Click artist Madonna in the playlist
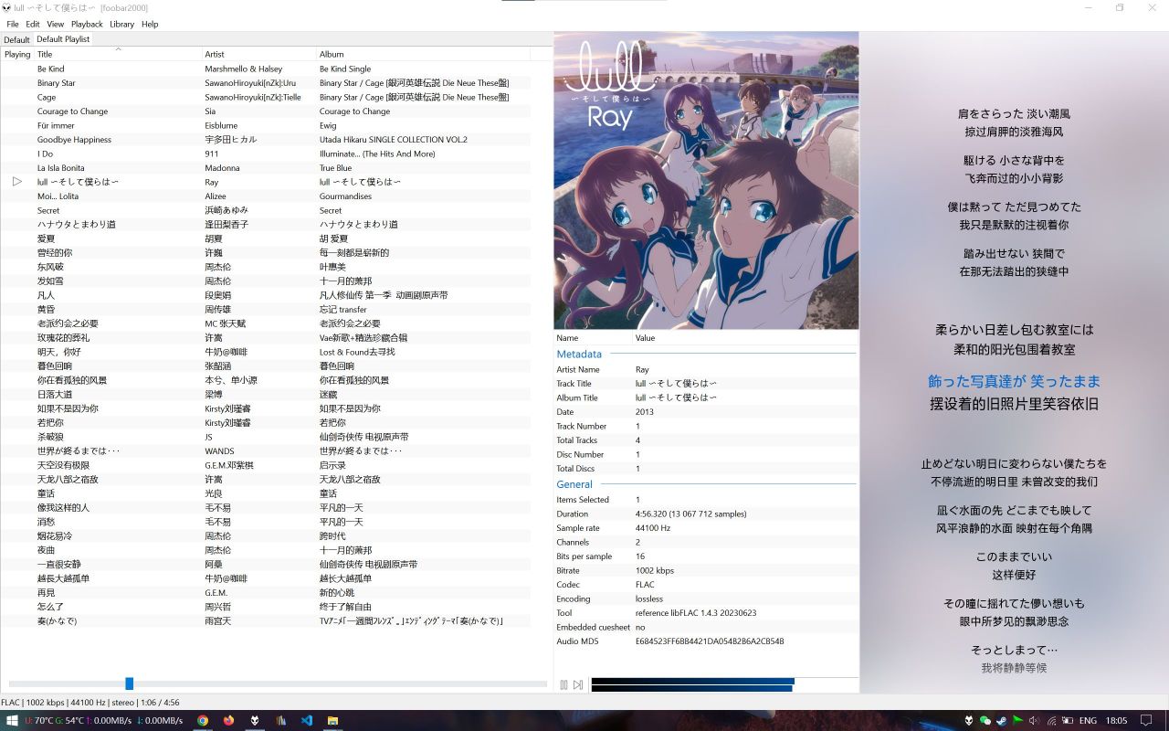1169x731 pixels. [222, 168]
